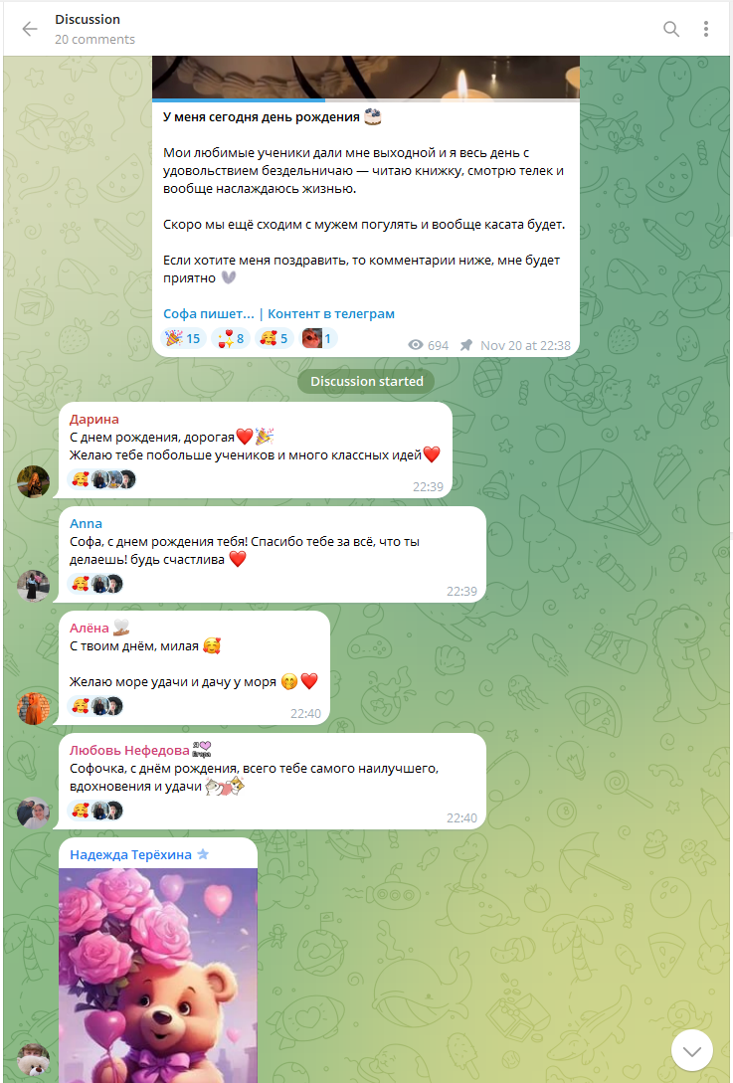Open search in the discussion
The image size is (733, 1083).
670,28
